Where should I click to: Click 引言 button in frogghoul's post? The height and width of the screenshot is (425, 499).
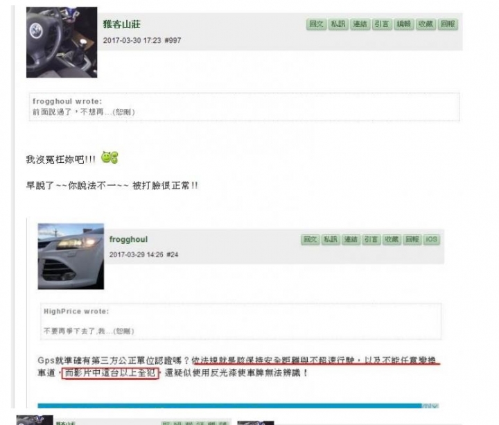(371, 239)
